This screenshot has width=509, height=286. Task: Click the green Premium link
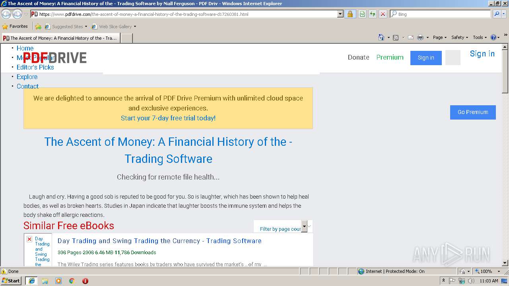point(390,57)
